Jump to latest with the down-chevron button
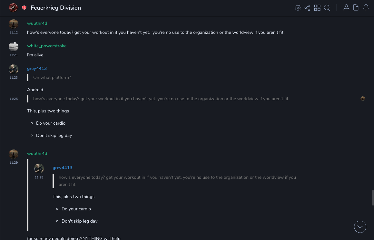This screenshot has height=240, width=374. [x=360, y=227]
